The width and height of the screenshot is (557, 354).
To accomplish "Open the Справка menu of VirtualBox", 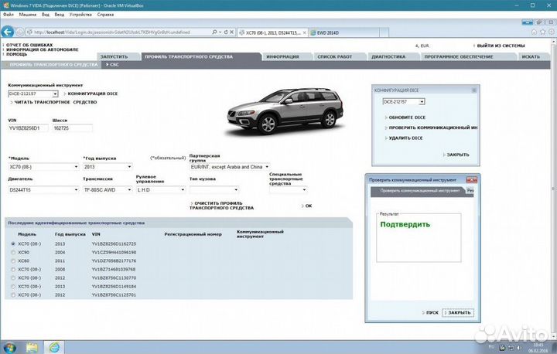I will (x=105, y=15).
